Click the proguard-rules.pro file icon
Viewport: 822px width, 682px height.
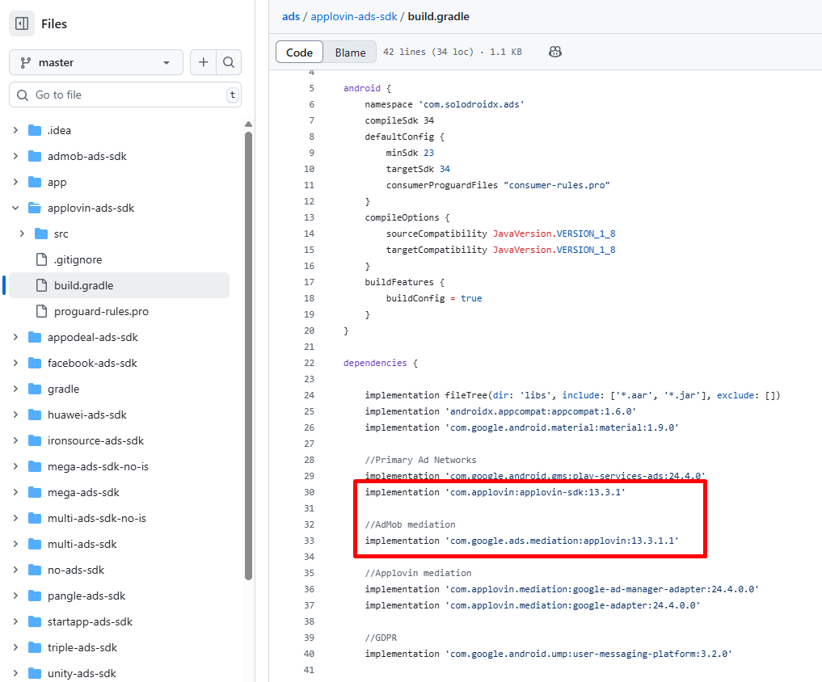(41, 311)
